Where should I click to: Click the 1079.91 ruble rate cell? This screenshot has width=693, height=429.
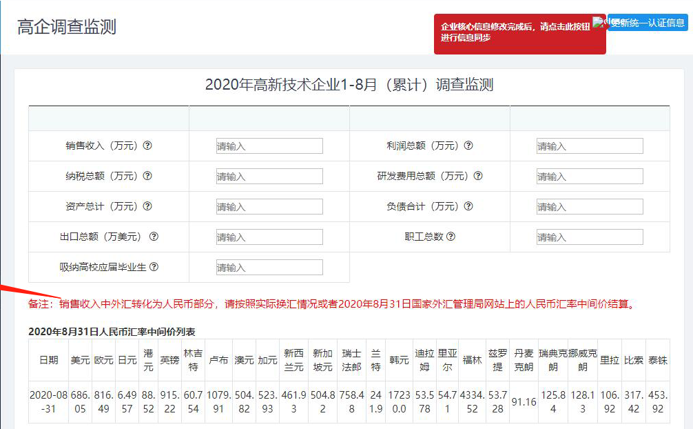click(x=218, y=401)
